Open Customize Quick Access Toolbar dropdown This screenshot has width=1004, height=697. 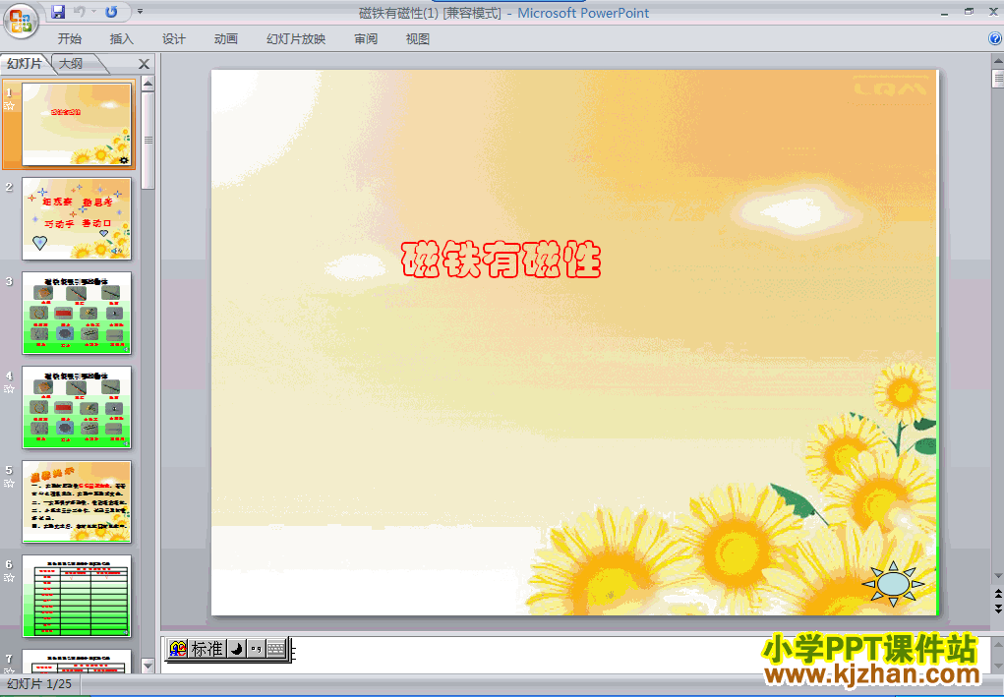coord(141,12)
